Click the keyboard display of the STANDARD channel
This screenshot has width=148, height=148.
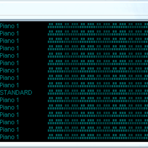pos(98,92)
